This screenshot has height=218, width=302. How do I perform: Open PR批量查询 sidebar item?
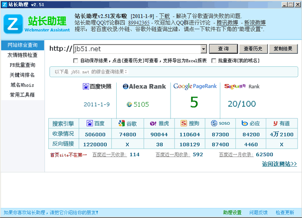pos(23,65)
